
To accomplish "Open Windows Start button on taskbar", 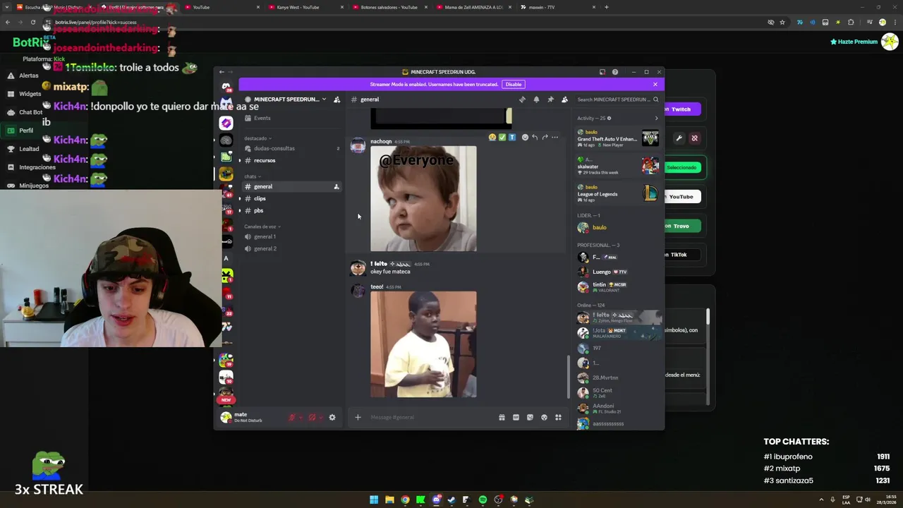I will [374, 500].
